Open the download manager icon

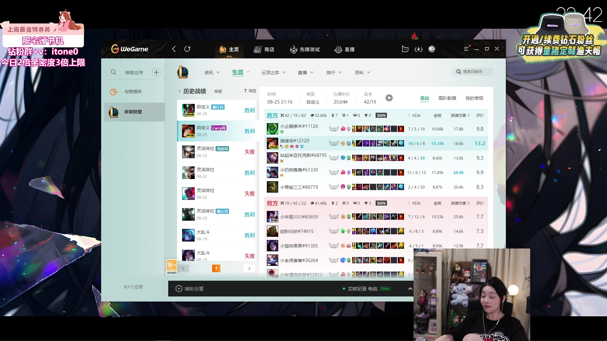419,49
